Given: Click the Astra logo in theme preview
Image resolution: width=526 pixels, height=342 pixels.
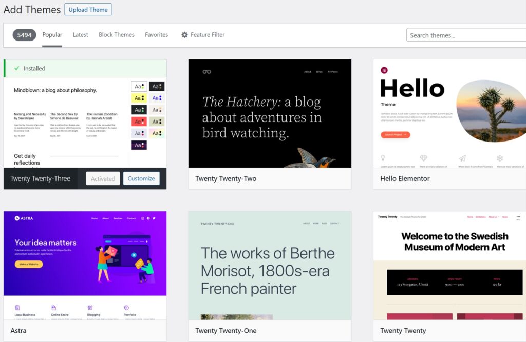Looking at the screenshot, I should coord(24,218).
